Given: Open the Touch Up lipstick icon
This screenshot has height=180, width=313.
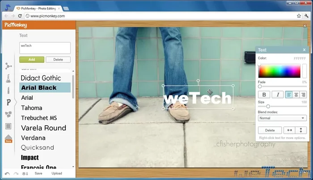Looking at the screenshot, I should click(8, 90).
